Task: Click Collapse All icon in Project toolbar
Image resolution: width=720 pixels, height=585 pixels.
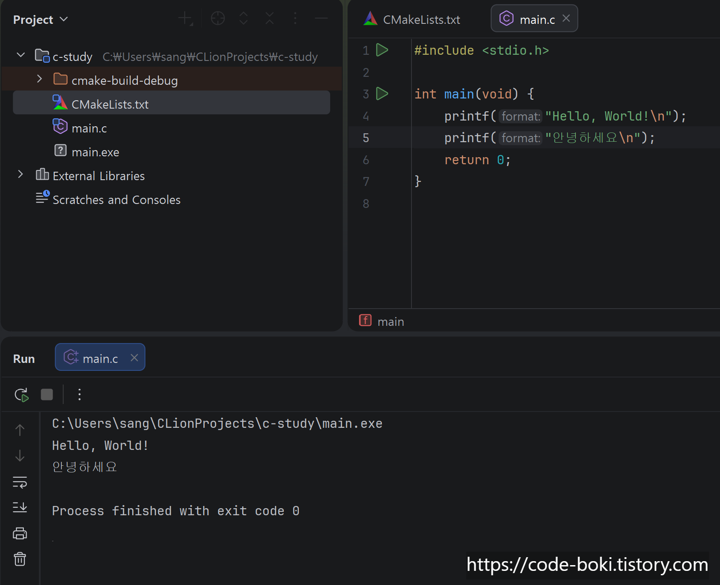Action: coord(270,19)
